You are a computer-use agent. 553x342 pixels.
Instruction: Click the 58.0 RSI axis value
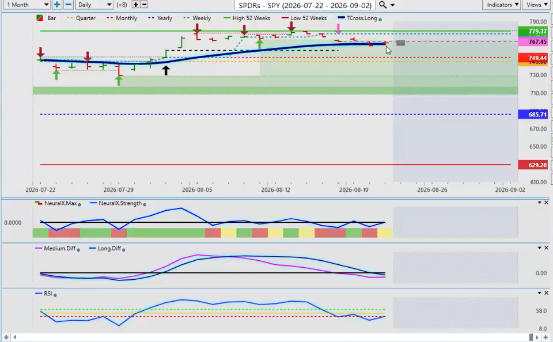(x=541, y=310)
